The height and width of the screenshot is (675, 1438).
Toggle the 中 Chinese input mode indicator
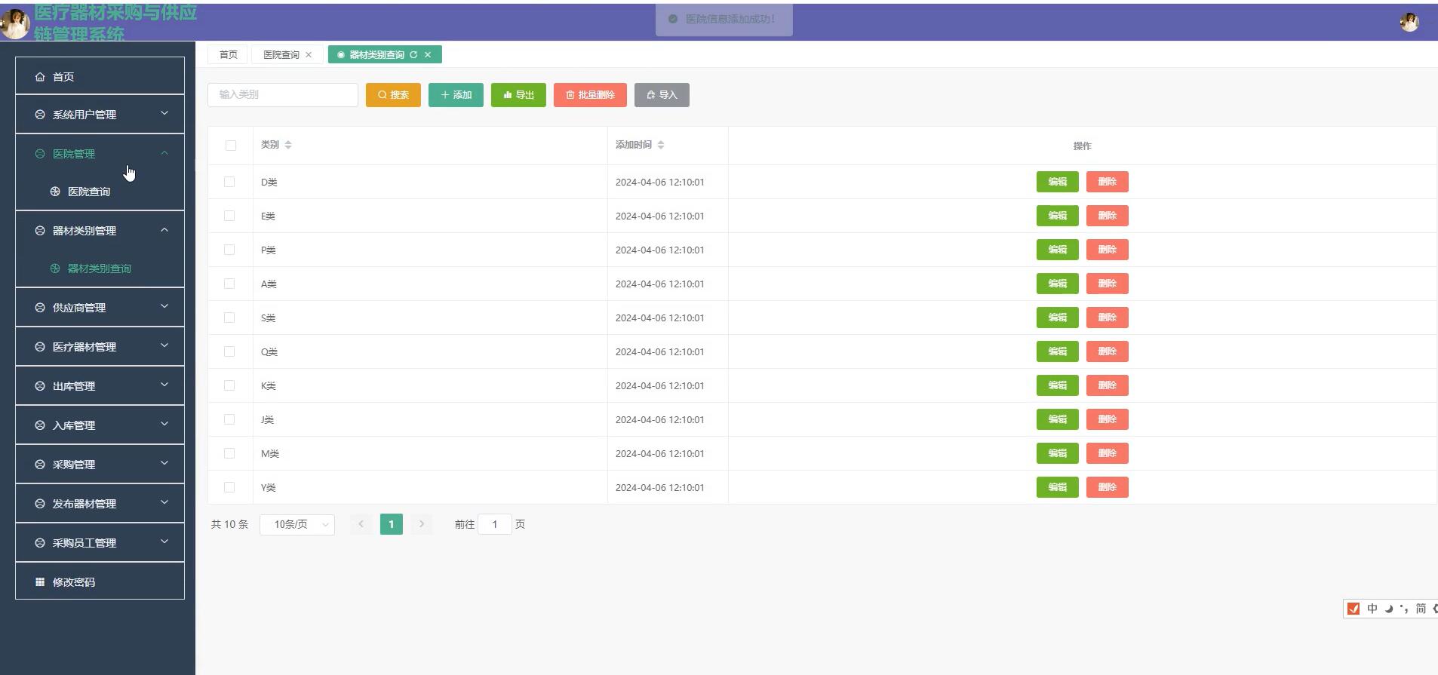[1372, 609]
